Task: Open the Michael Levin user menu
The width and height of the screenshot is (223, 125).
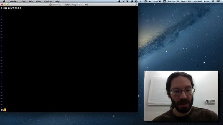Action: (x=201, y=1)
